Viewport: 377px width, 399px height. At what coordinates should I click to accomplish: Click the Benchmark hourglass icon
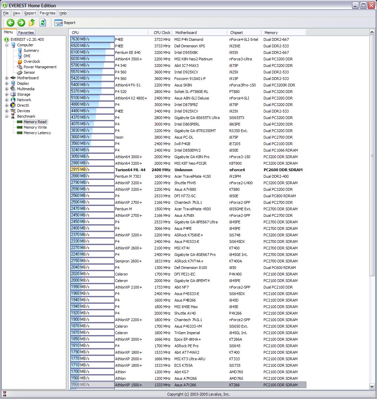(13, 116)
